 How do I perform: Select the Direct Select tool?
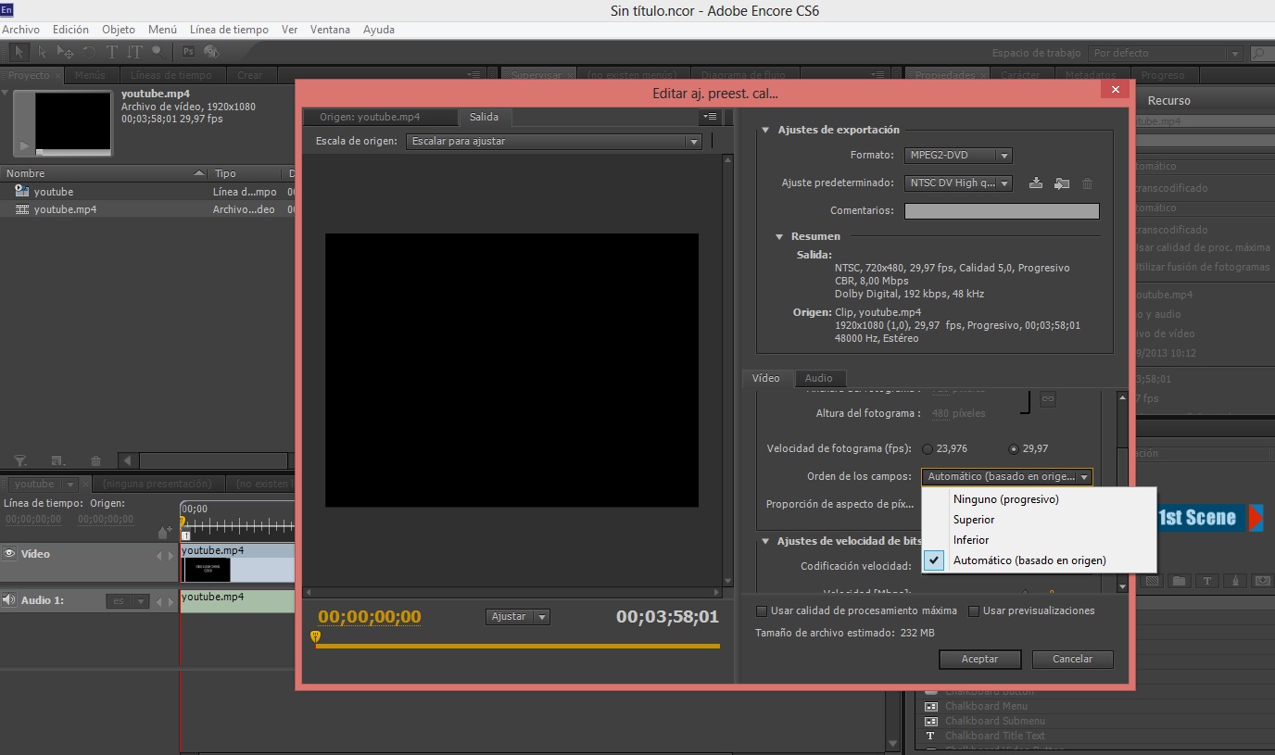(44, 52)
